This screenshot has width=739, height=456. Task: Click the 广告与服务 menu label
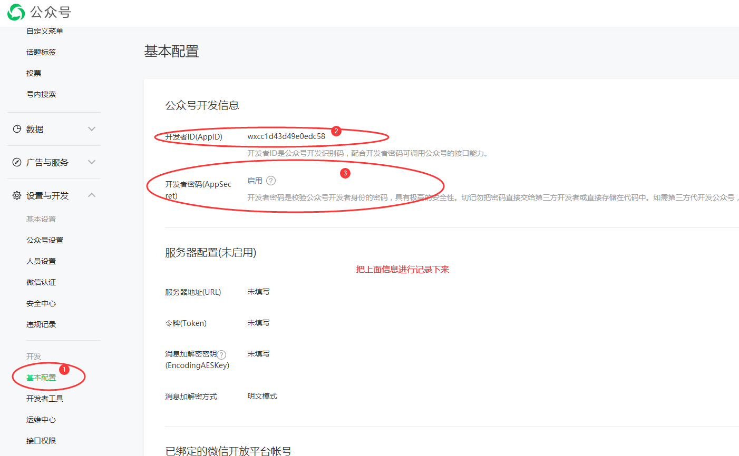(x=47, y=162)
